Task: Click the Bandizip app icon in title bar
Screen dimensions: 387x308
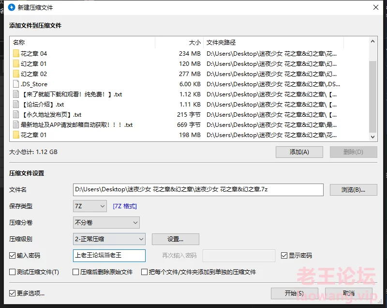Action: point(12,7)
